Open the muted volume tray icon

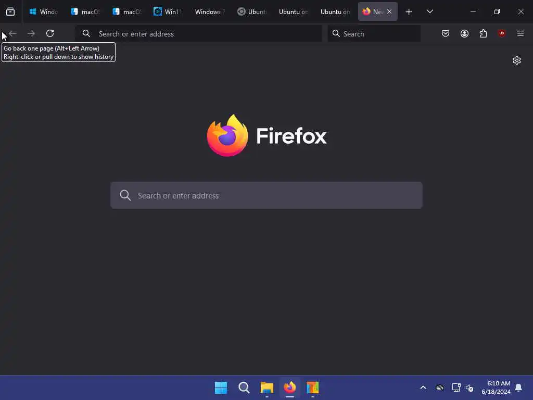(469, 387)
